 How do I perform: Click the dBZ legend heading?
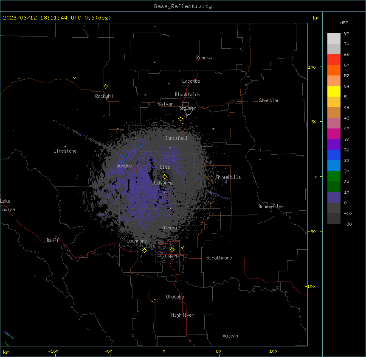(344, 22)
